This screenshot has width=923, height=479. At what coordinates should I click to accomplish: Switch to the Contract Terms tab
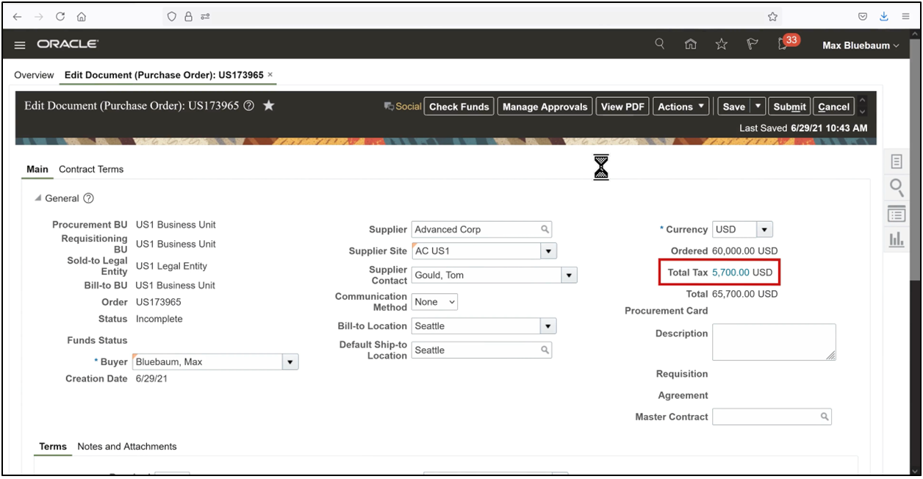click(x=91, y=169)
